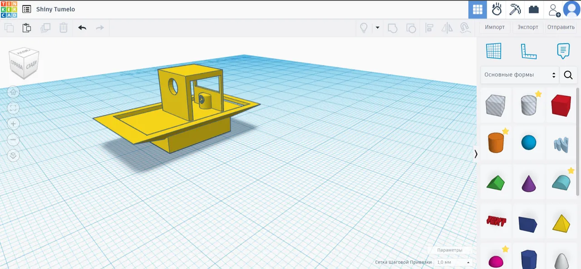Open the bricks mode icon
This screenshot has height=269, width=581.
pyautogui.click(x=534, y=10)
